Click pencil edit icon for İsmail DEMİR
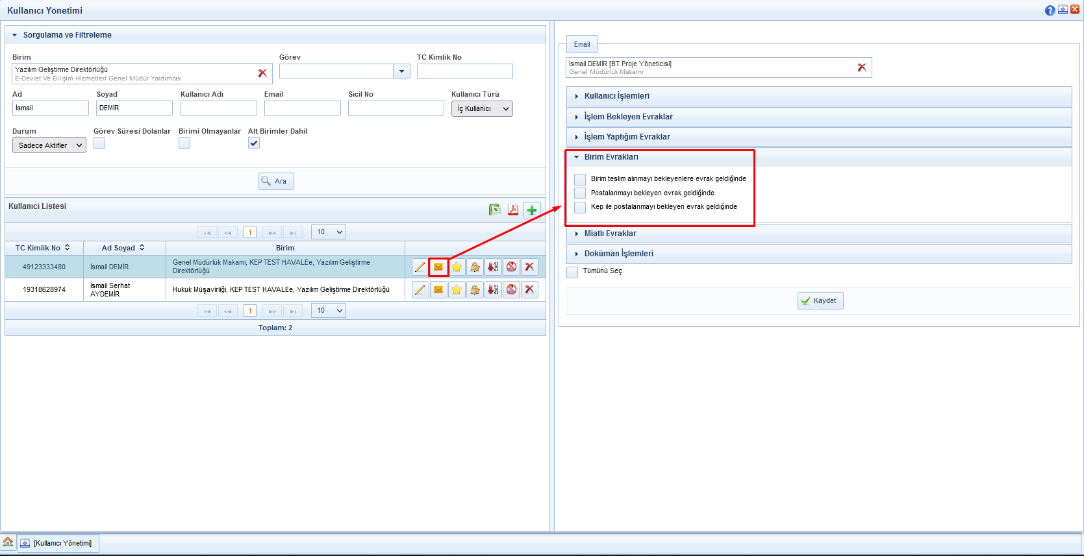 coord(420,267)
